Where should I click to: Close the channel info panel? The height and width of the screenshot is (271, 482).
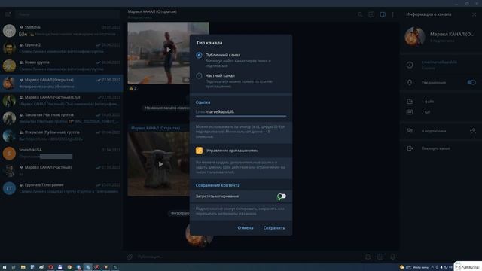tap(474, 14)
